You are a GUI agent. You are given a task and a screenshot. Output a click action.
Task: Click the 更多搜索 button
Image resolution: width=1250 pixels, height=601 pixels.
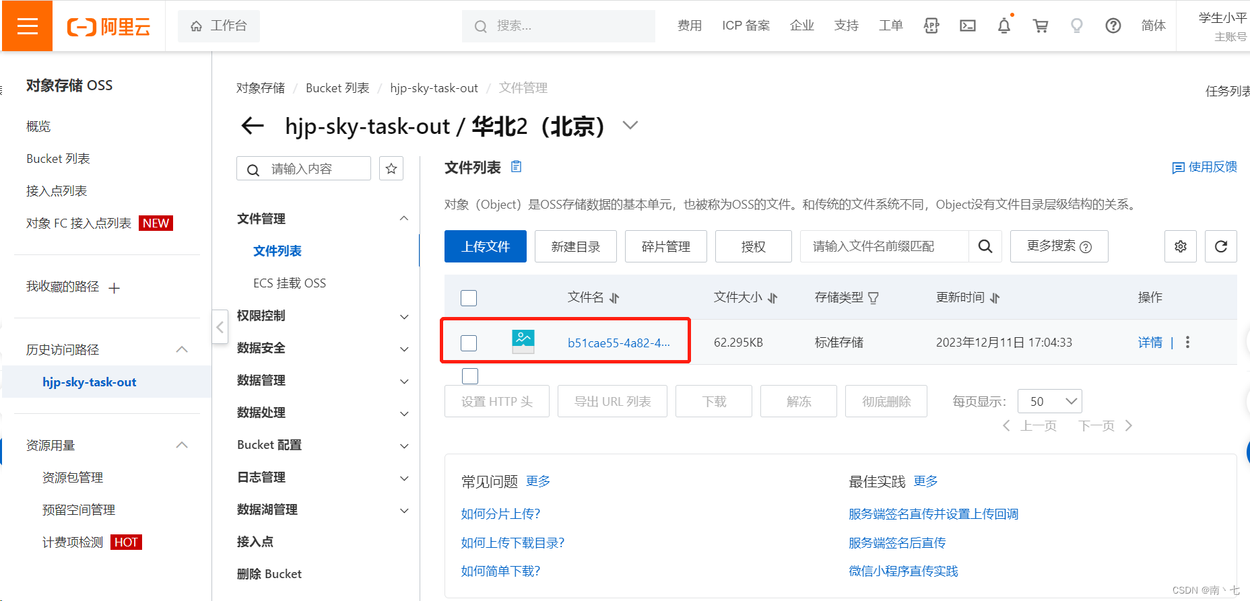tap(1059, 246)
